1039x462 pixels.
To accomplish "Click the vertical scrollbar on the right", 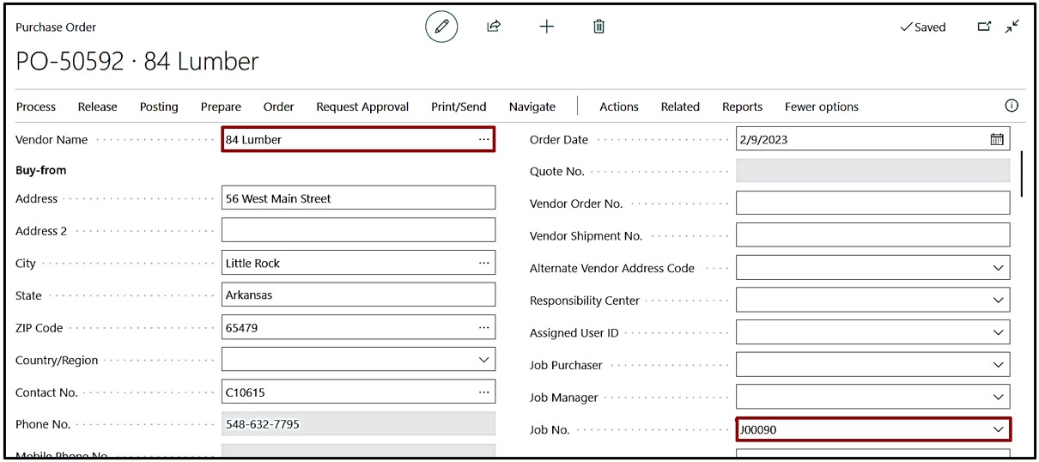I will 1022,173.
